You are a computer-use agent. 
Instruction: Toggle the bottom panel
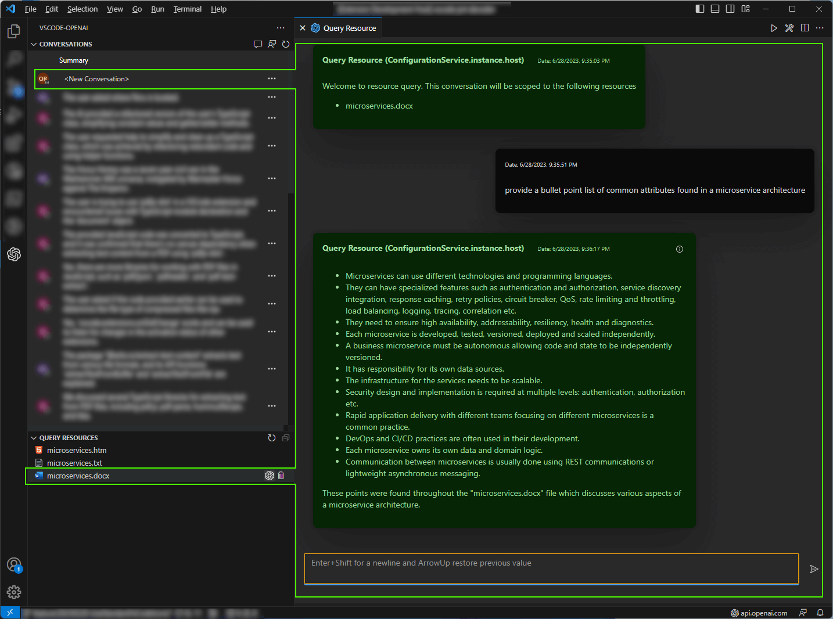click(x=715, y=9)
